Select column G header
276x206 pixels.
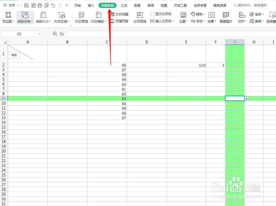click(x=235, y=42)
